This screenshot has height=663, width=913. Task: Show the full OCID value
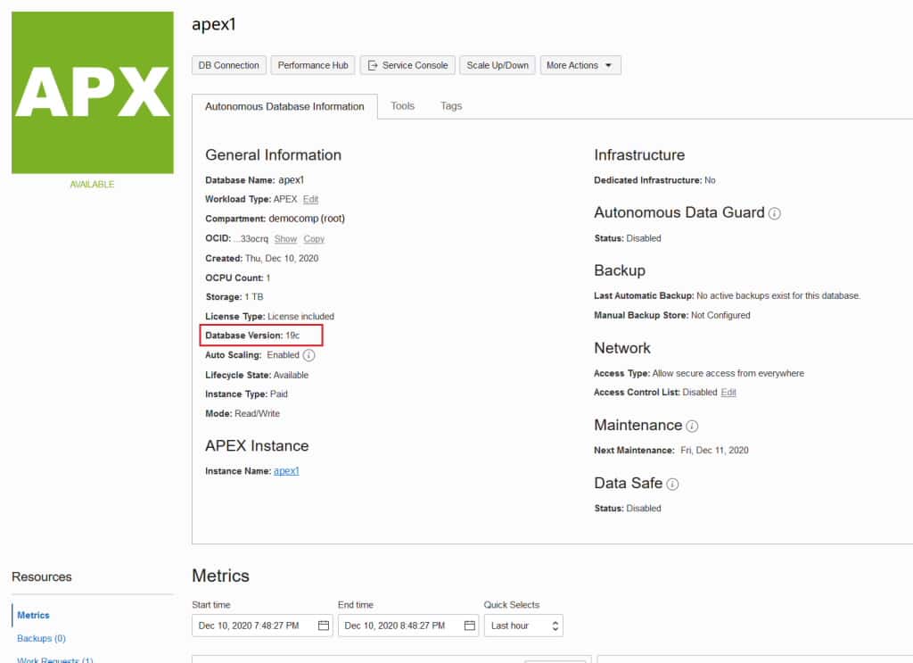coord(285,238)
